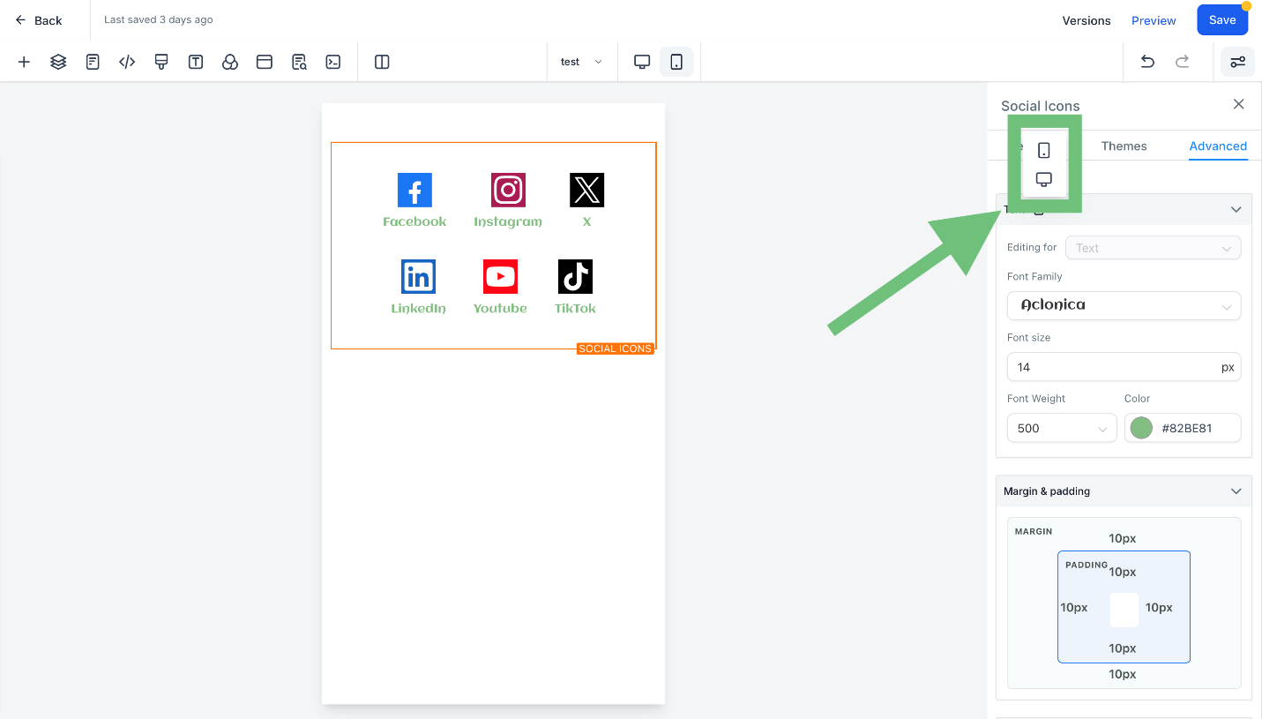Undo the last change

[1147, 62]
